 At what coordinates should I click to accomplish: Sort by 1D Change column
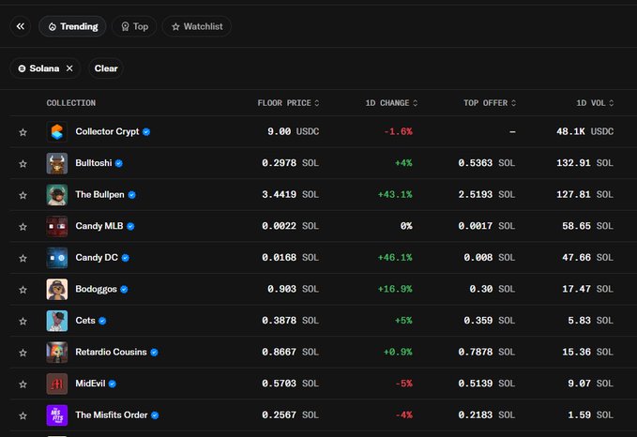click(391, 103)
